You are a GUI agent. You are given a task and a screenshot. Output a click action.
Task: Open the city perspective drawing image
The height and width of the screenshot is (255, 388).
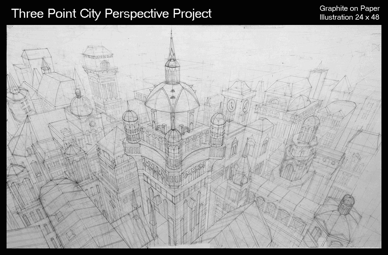tap(194, 137)
